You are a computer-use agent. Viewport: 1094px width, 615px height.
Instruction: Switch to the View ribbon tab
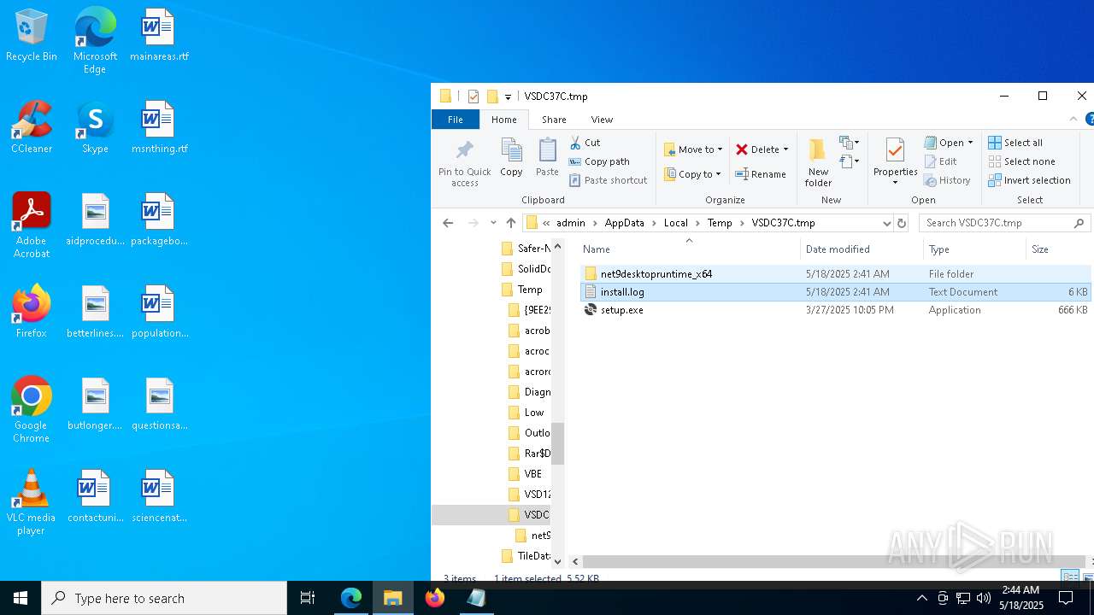(602, 120)
